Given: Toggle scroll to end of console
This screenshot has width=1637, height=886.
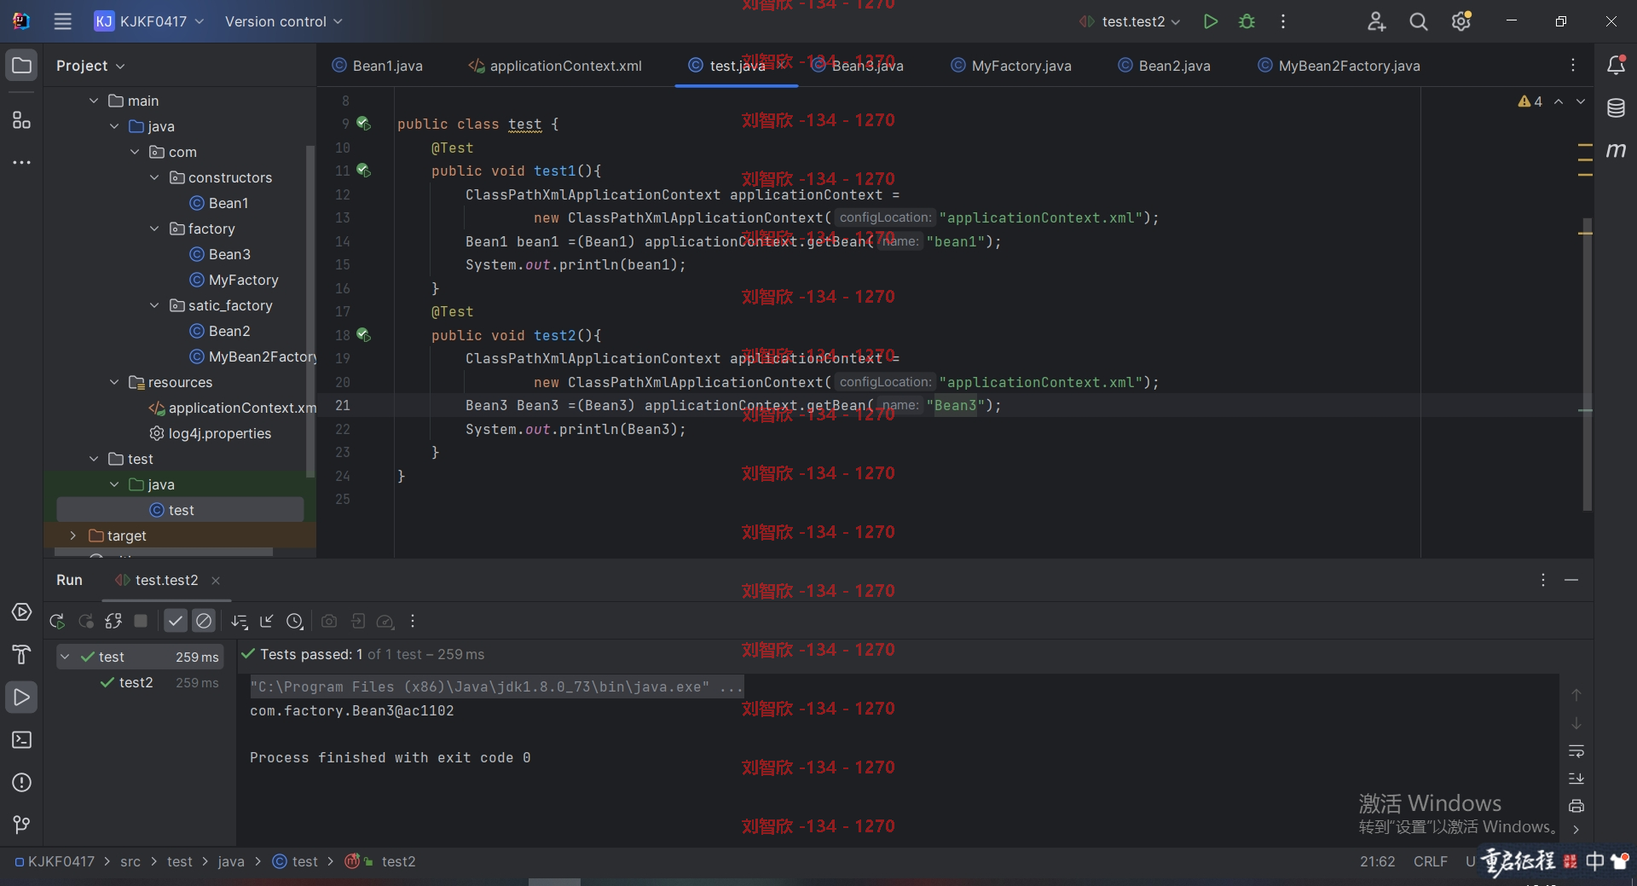Looking at the screenshot, I should (1576, 779).
